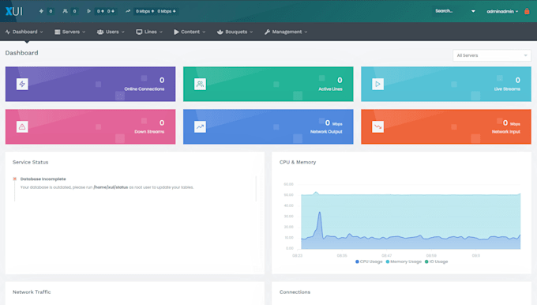
Task: Click the header 0 Mbps output value
Action: [145, 11]
